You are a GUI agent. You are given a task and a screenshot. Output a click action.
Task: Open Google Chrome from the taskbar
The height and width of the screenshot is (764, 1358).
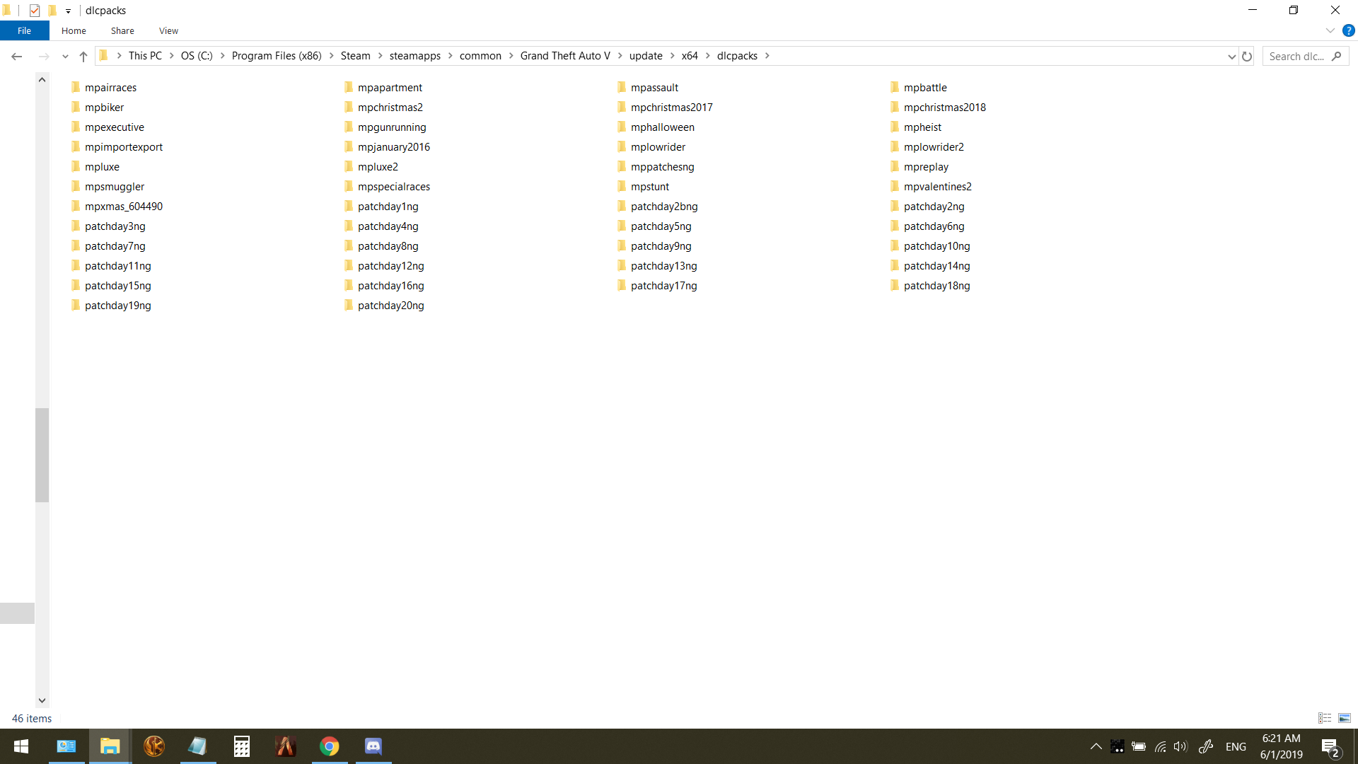coord(330,746)
